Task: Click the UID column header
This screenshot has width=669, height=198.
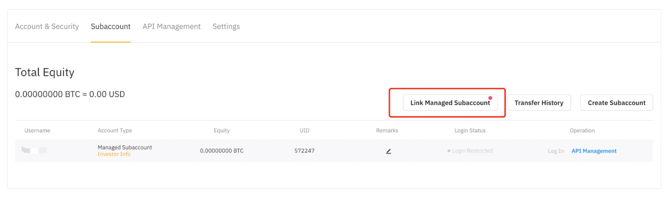Action: click(304, 130)
